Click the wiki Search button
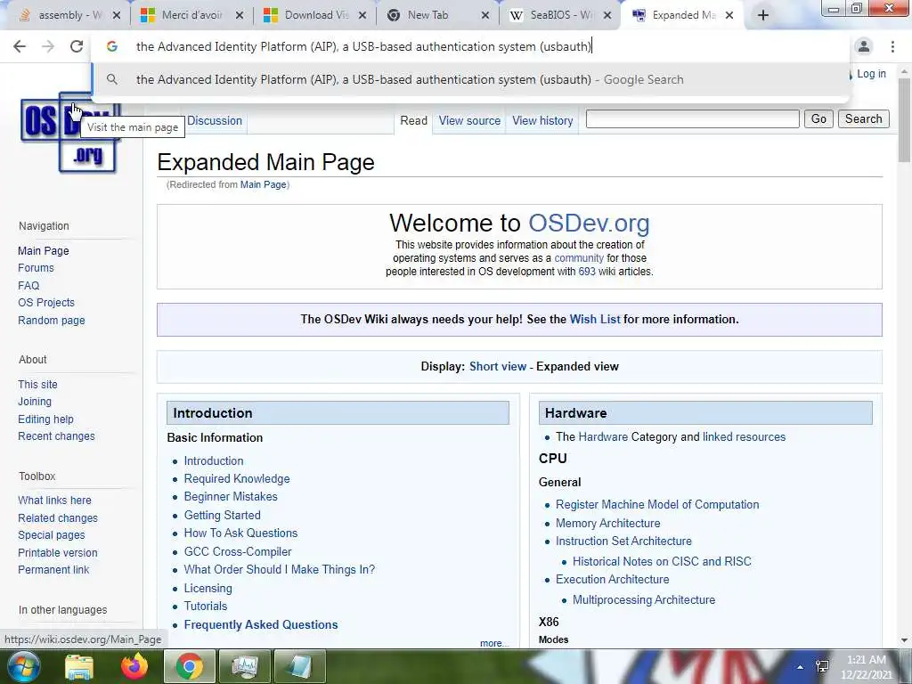This screenshot has height=684, width=912. pos(864,118)
